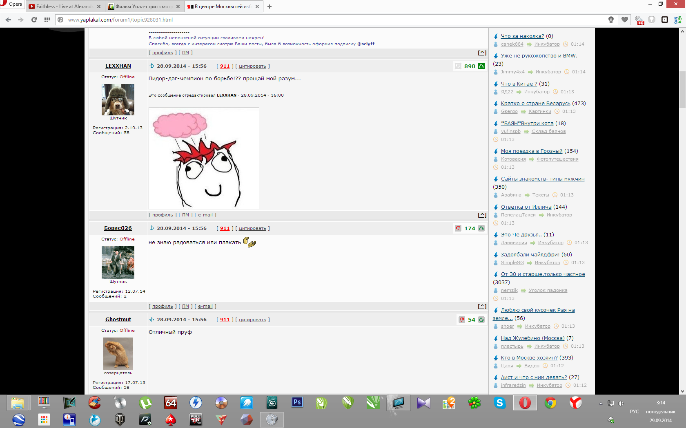Upvote Ghostmut's post rated 54
Viewport: 686px width, 428px height.
[x=481, y=320]
